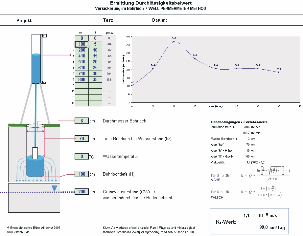
Task: Click the blue groundwater level triangle marker
Action: pos(55,188)
